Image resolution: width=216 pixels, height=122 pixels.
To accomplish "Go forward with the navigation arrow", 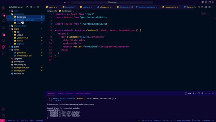I will [69, 2].
